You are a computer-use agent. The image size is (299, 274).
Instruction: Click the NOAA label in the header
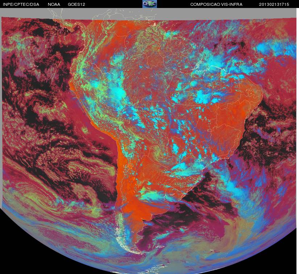[54, 4]
